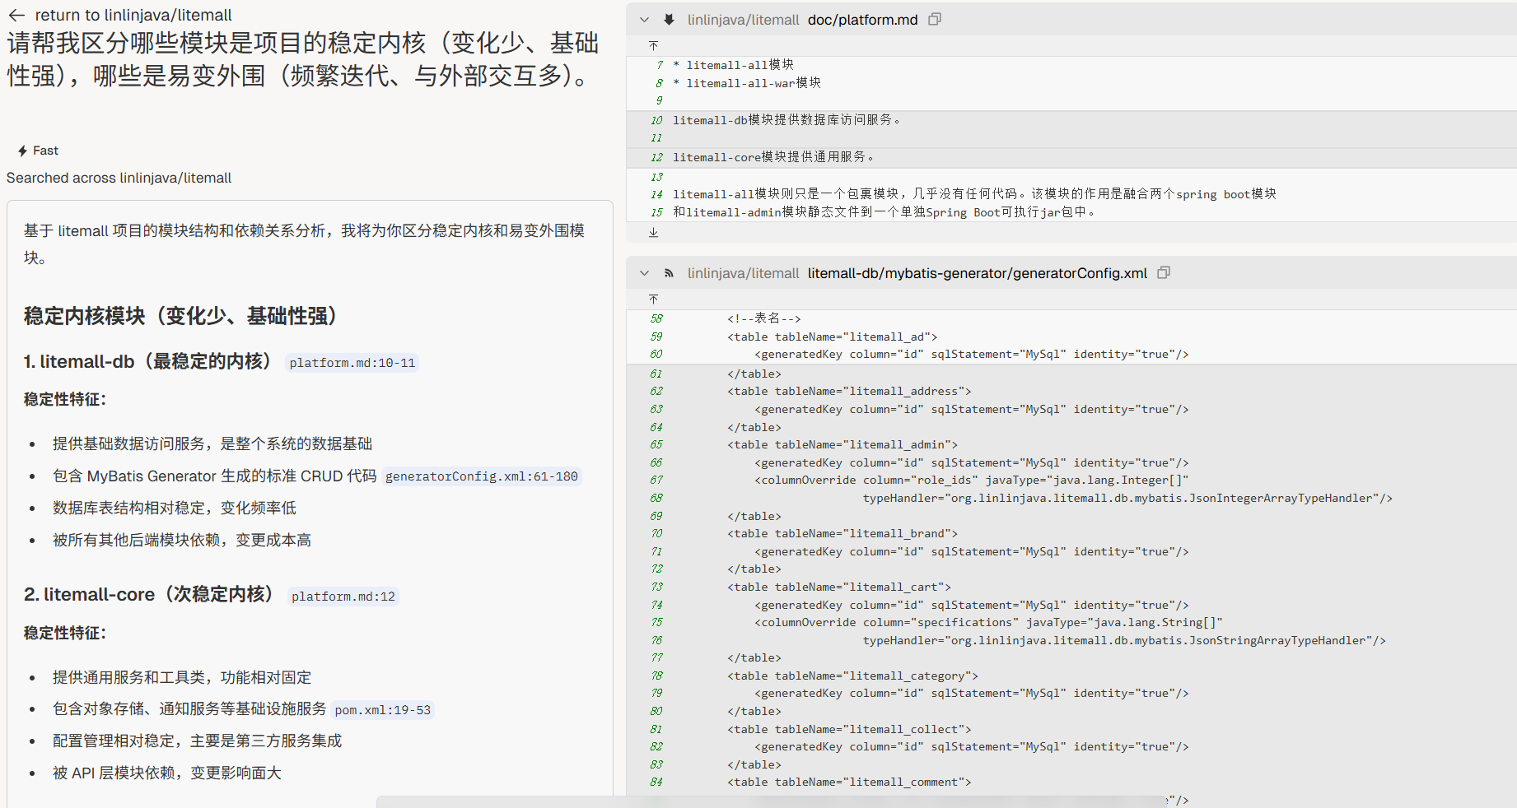Open the pom.xml:19-53 citation
Image resolution: width=1517 pixels, height=808 pixels.
[382, 710]
